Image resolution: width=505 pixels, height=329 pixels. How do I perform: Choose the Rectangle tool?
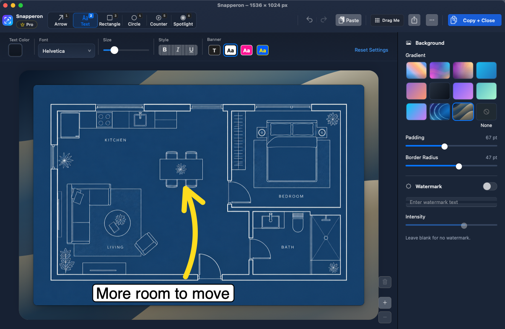[x=110, y=20]
